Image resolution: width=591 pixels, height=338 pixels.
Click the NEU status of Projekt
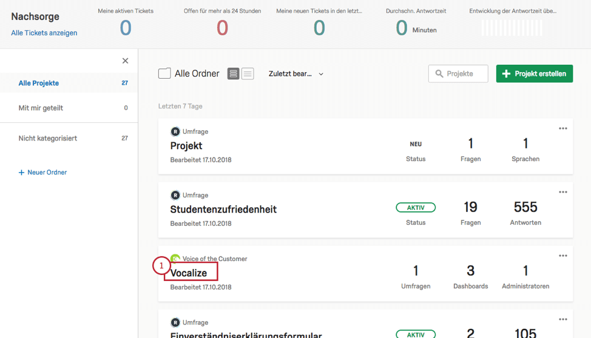(x=416, y=144)
